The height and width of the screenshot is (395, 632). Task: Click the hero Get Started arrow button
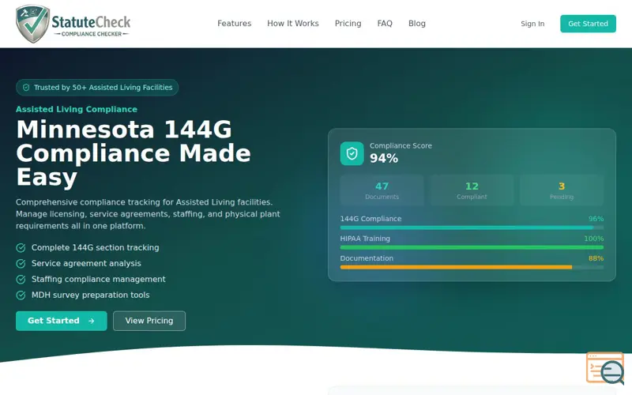pyautogui.click(x=62, y=321)
